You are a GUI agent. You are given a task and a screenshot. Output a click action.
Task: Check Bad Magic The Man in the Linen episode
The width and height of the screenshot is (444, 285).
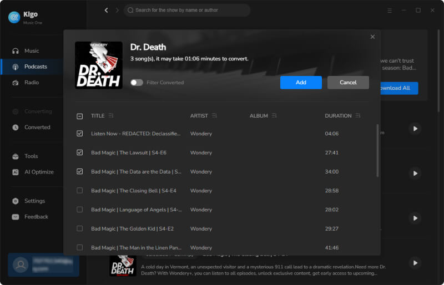pos(79,247)
